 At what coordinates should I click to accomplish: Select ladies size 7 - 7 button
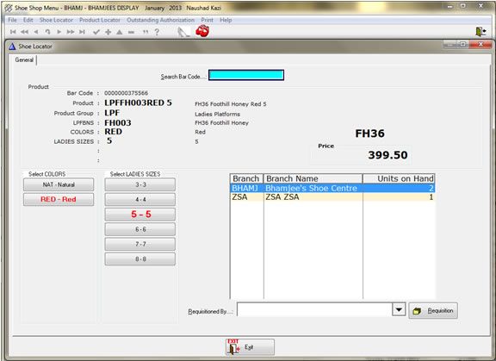click(140, 244)
